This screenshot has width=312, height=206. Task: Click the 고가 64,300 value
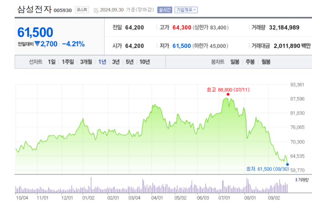[x=182, y=27]
